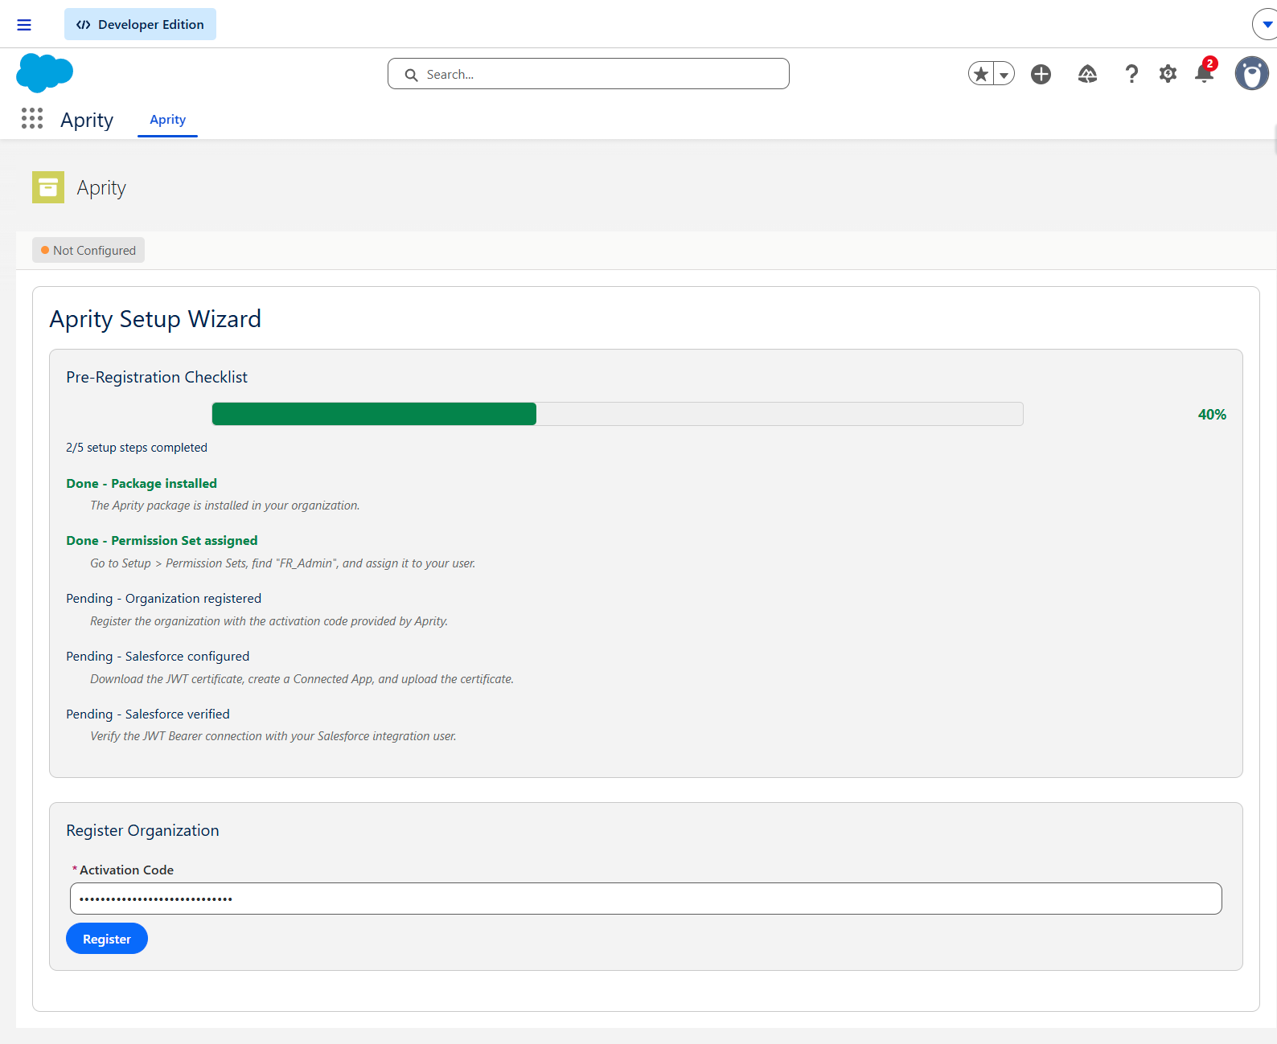Click 'Pending - Salesforce configured' step
Viewport: 1277px width, 1044px height.
click(x=158, y=657)
